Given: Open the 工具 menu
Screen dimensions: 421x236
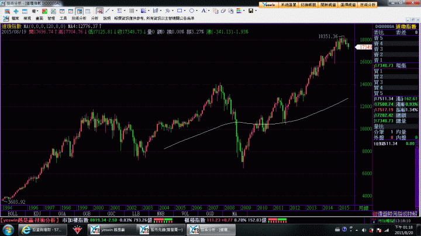Looking at the screenshot, I should [x=63, y=18].
